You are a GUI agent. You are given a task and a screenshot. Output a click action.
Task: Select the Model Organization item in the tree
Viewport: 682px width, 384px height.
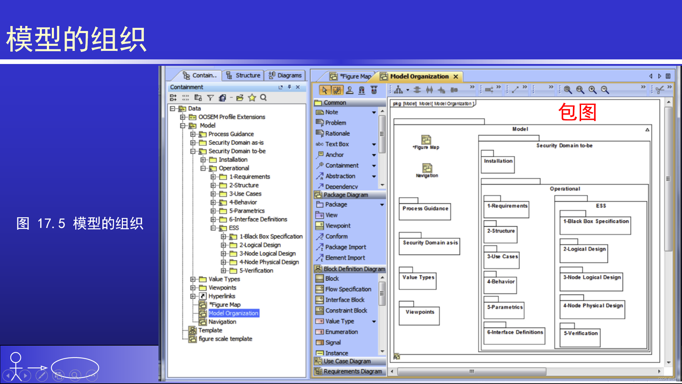tap(233, 313)
